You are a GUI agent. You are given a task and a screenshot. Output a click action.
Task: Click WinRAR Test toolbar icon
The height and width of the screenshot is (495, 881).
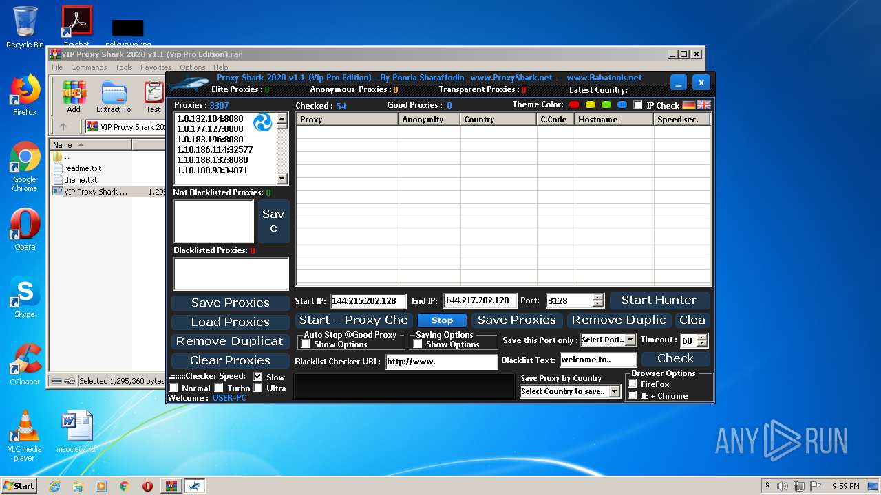point(153,97)
